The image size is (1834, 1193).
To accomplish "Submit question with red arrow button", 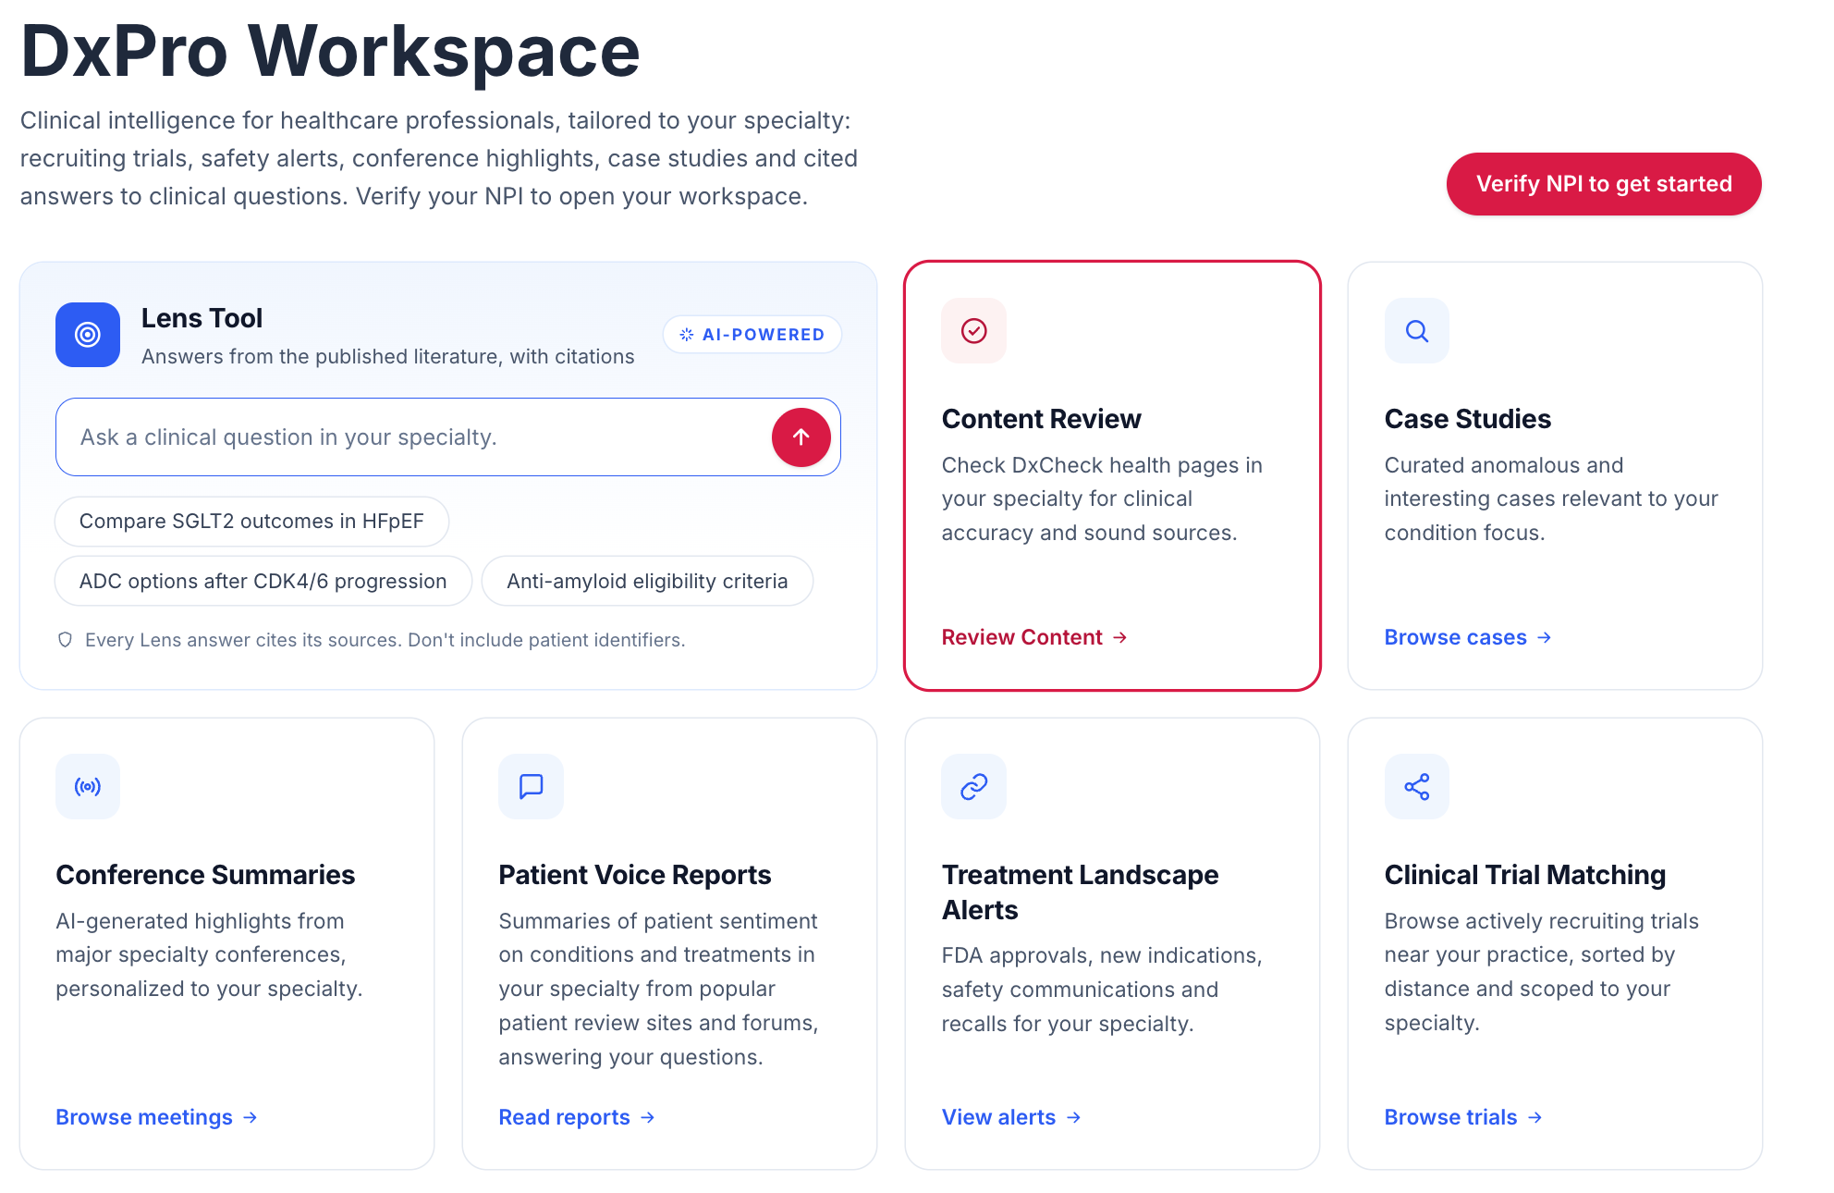I will (801, 437).
